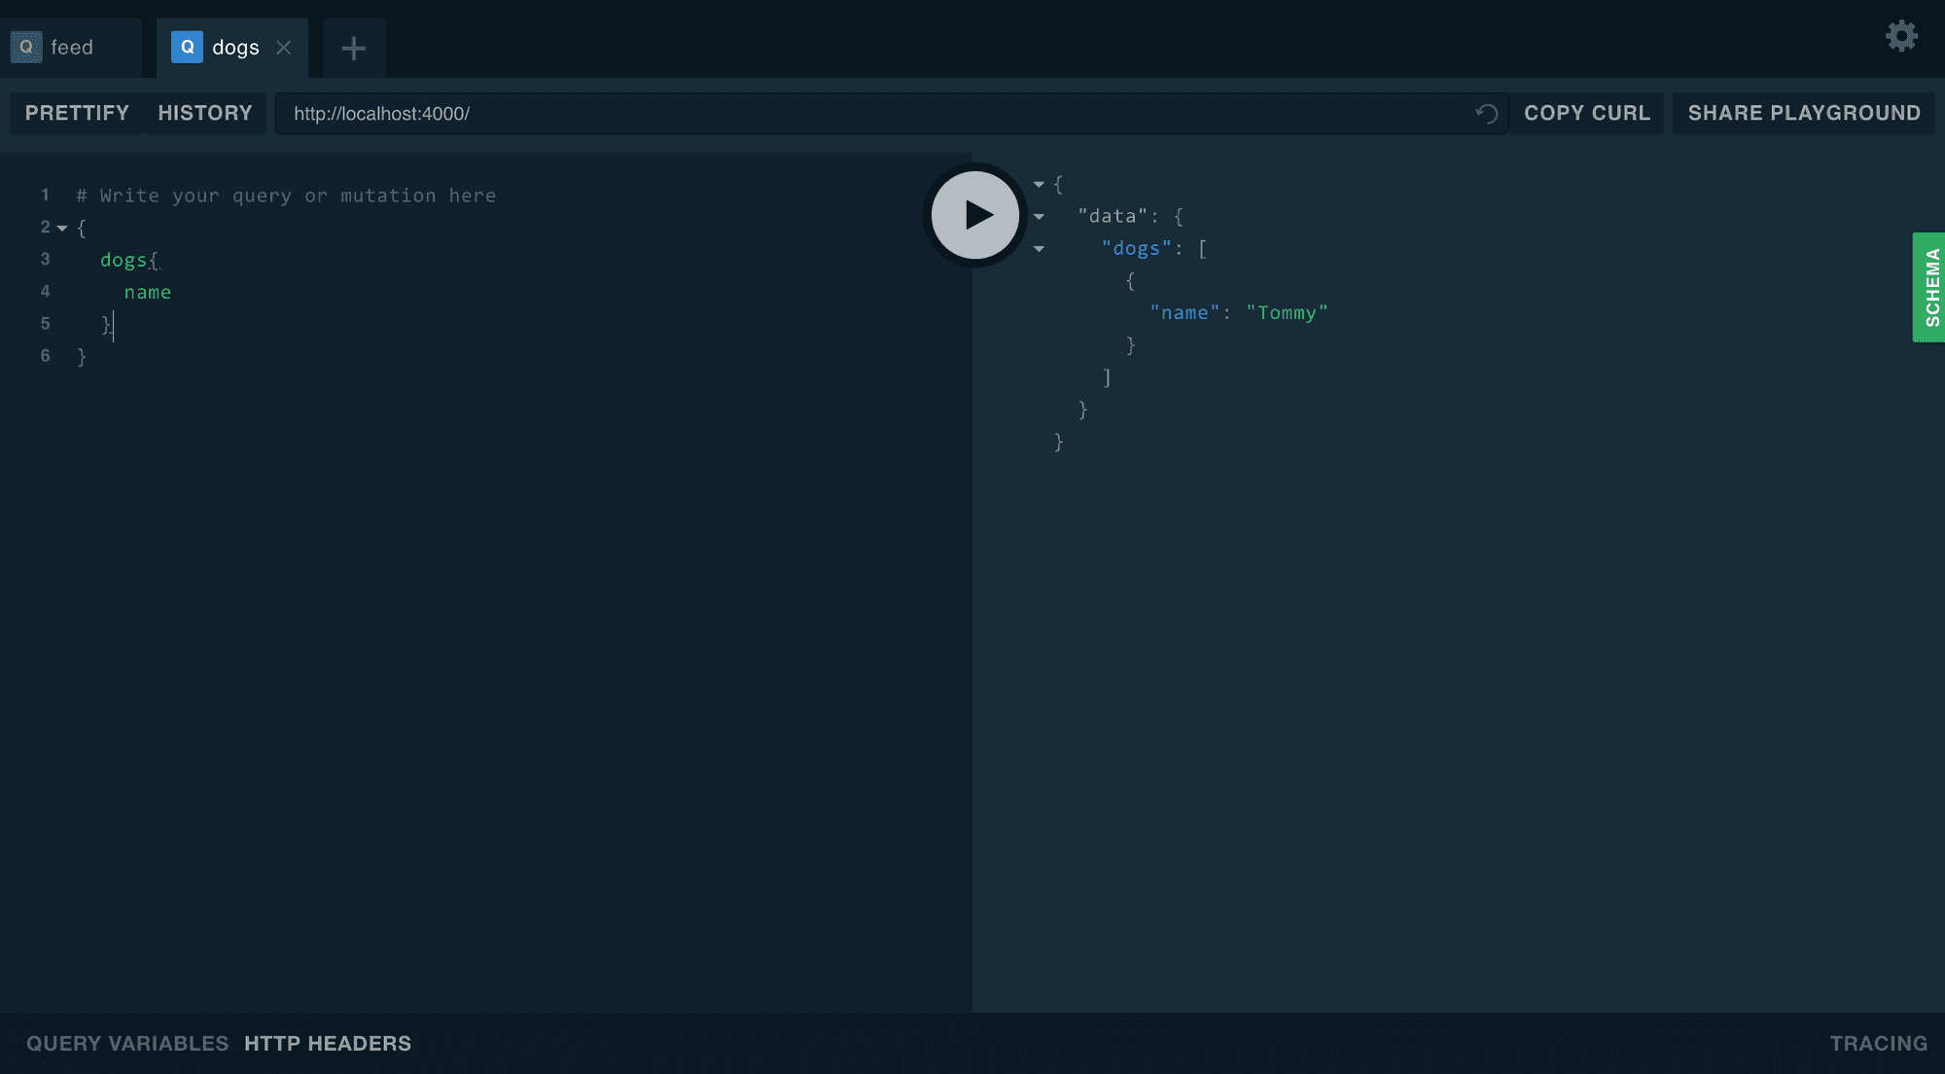Viewport: 1945px width, 1074px height.
Task: Click the name field on line 4
Action: [x=148, y=293]
